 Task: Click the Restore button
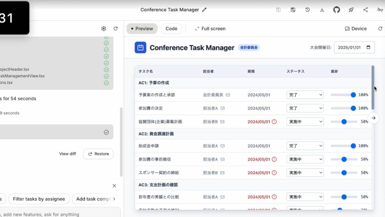(98, 154)
